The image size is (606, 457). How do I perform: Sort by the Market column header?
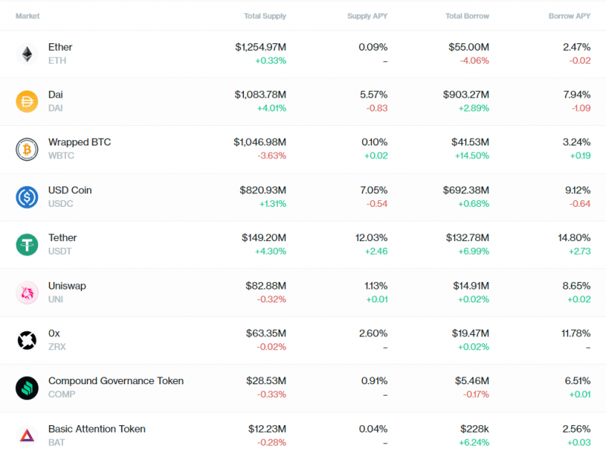[27, 16]
